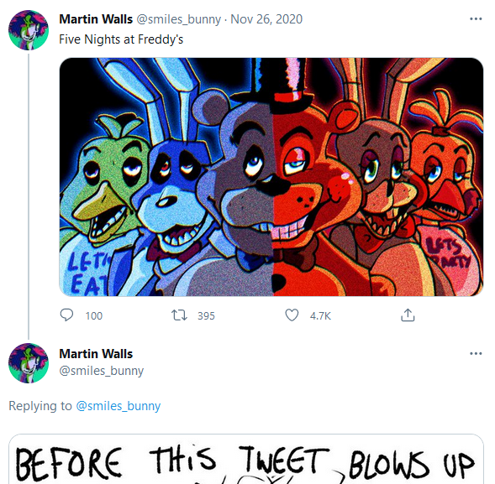Click the 395 retweets count

(x=206, y=315)
